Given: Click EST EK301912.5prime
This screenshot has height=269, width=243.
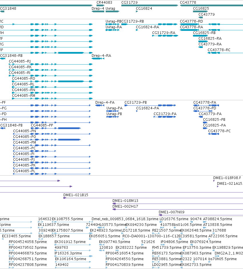Looking at the screenshot, I should 70,242.
